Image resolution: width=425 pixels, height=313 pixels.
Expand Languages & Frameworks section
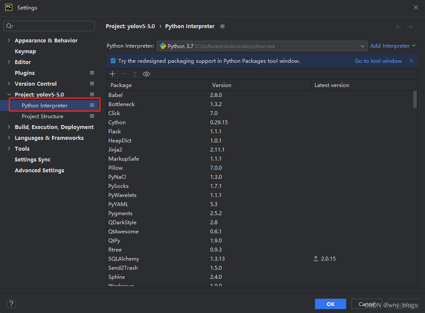(x=9, y=138)
